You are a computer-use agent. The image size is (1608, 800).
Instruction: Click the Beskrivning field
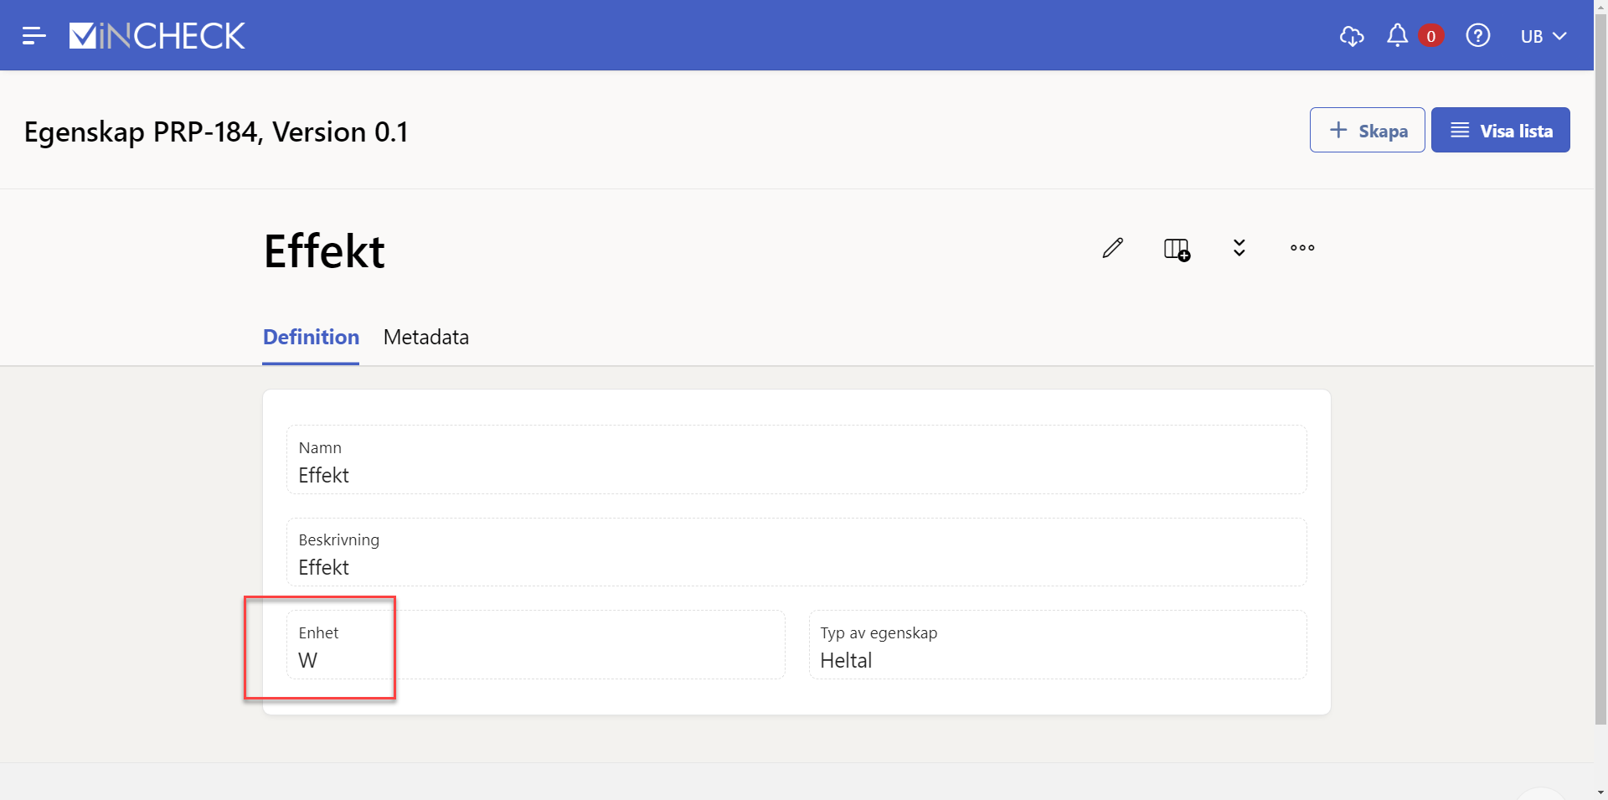[x=796, y=552]
